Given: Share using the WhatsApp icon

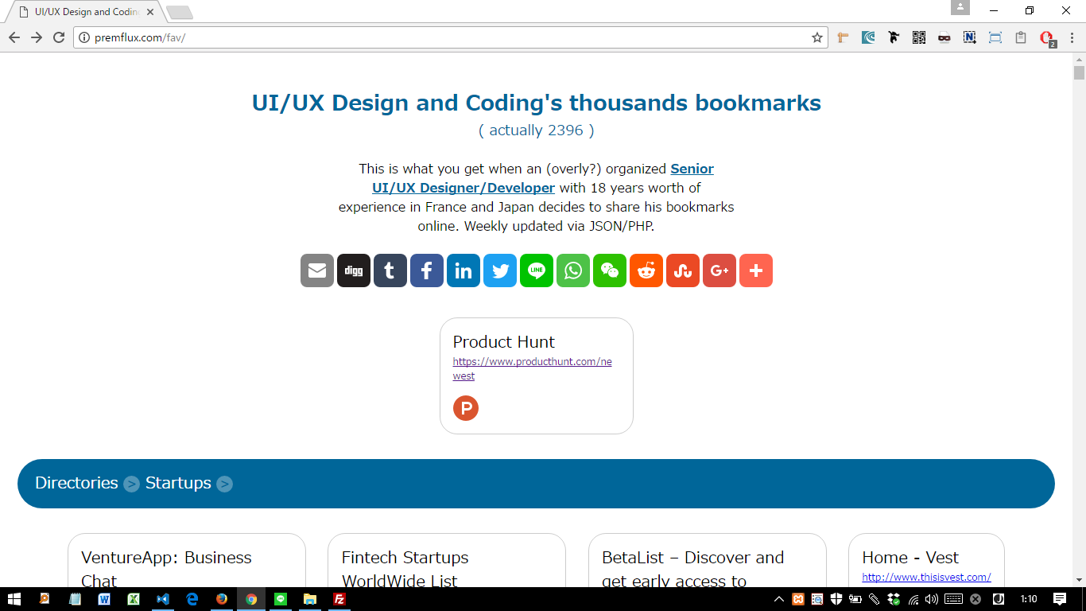Looking at the screenshot, I should pos(573,270).
